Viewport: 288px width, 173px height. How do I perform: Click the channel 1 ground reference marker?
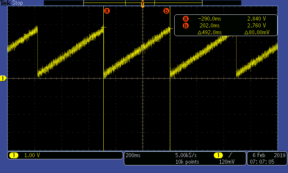pos(3,78)
